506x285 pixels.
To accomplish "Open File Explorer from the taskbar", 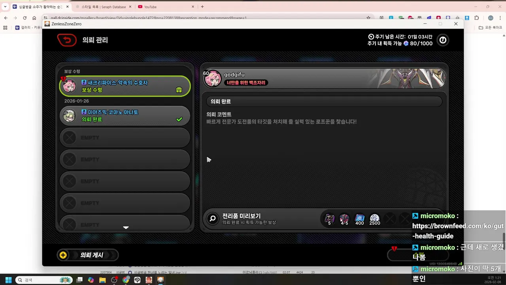I will (102, 280).
